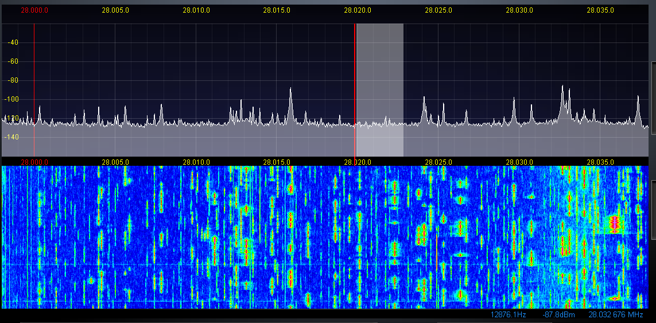656x323 pixels.
Task: Click the thin red marker line at 28.000
Action: tap(34, 89)
